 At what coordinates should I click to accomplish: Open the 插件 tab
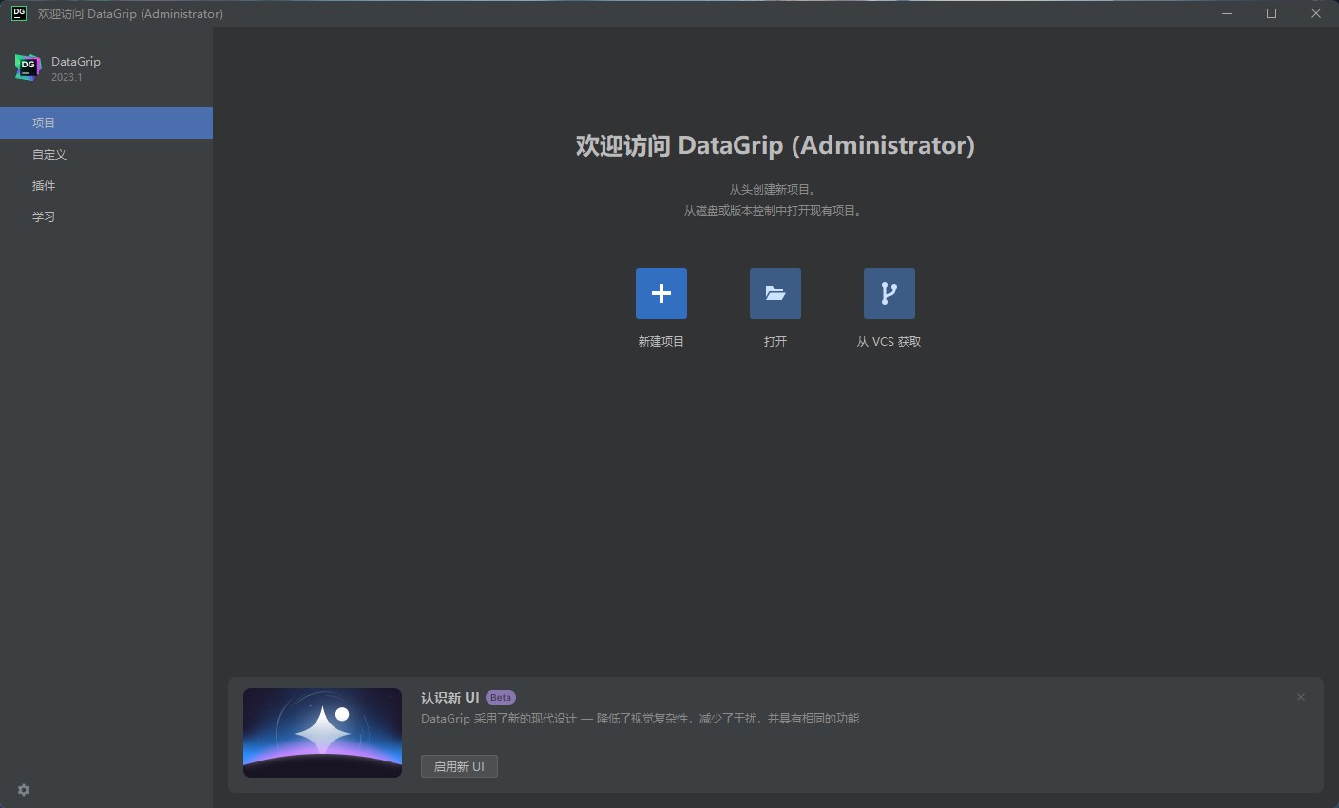[106, 185]
